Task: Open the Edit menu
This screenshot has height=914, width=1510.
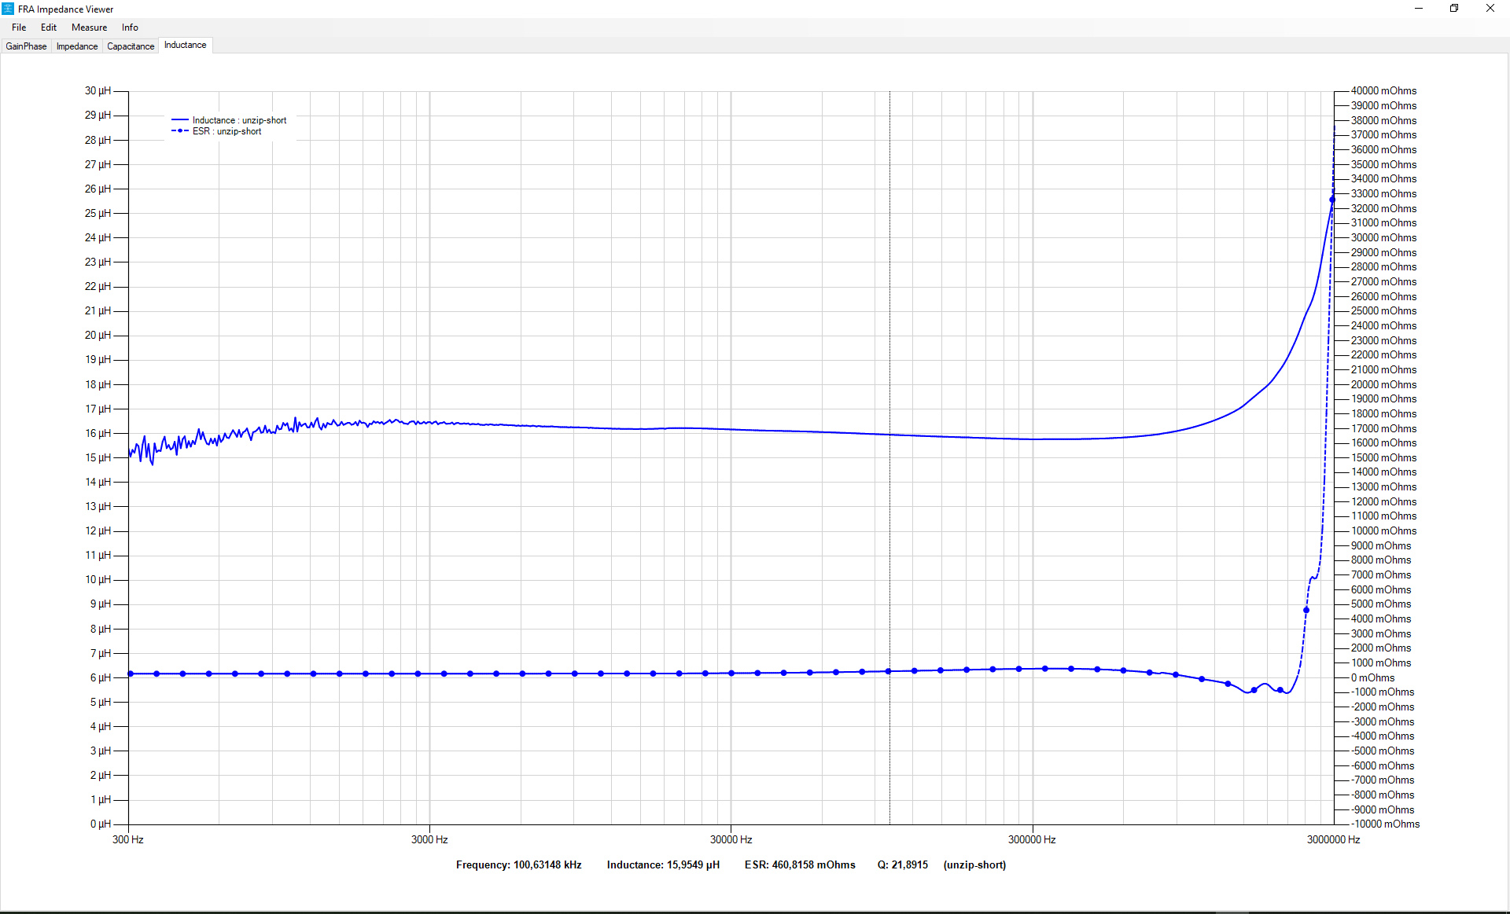Action: click(49, 28)
